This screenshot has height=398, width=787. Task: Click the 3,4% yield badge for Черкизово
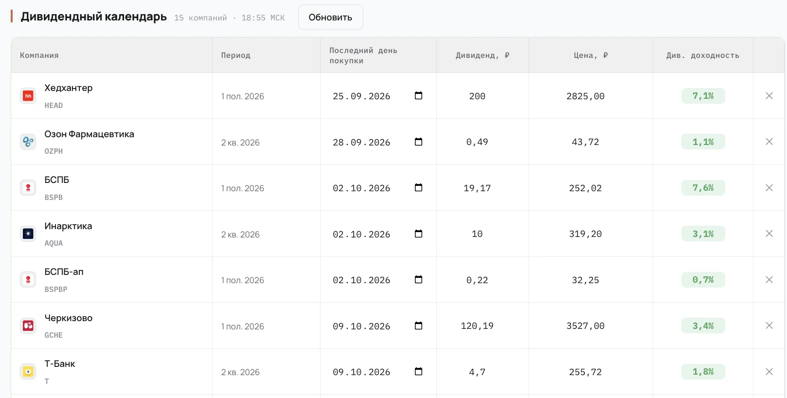[x=703, y=326]
